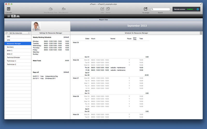Click the Thu 05 website - maintenance entry
The height and width of the screenshot is (129, 207).
(x=118, y=68)
